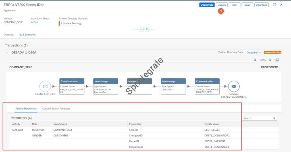Open the Outbound Partner Directory Data dropdown
Screen dimensions: 291x152
coord(253,52)
